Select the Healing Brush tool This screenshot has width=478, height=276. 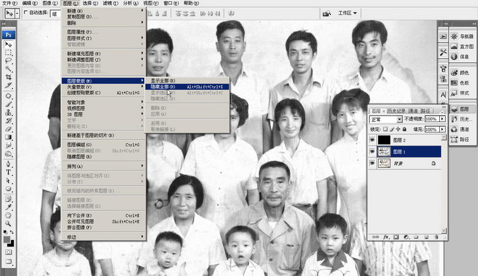8,96
